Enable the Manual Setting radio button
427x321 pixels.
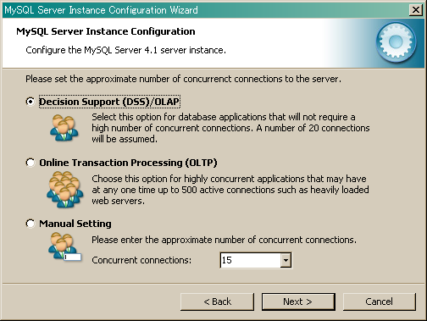(30, 224)
